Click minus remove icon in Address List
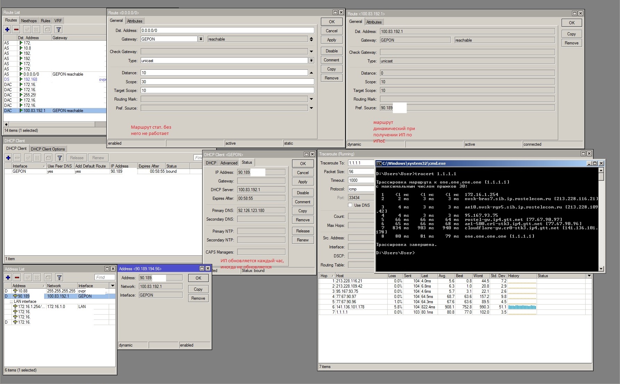The height and width of the screenshot is (384, 620). click(x=17, y=278)
